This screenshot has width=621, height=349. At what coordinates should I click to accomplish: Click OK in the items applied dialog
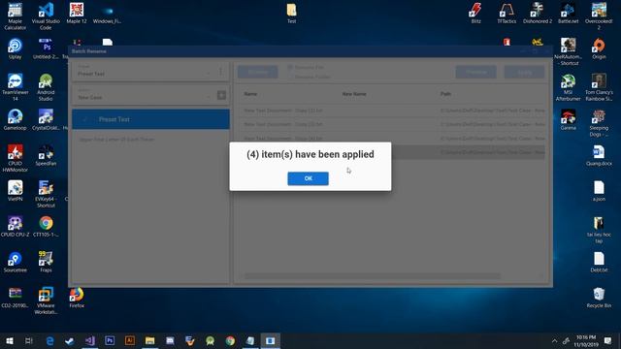click(x=308, y=178)
